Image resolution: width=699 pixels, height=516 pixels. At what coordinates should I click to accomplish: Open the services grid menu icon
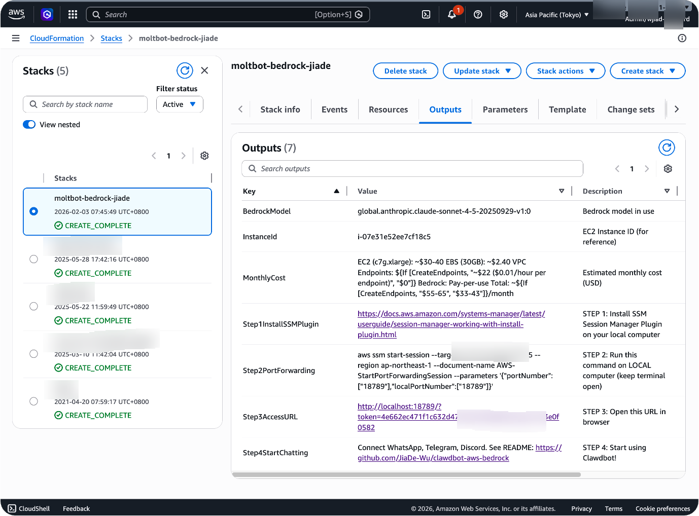[x=73, y=15]
